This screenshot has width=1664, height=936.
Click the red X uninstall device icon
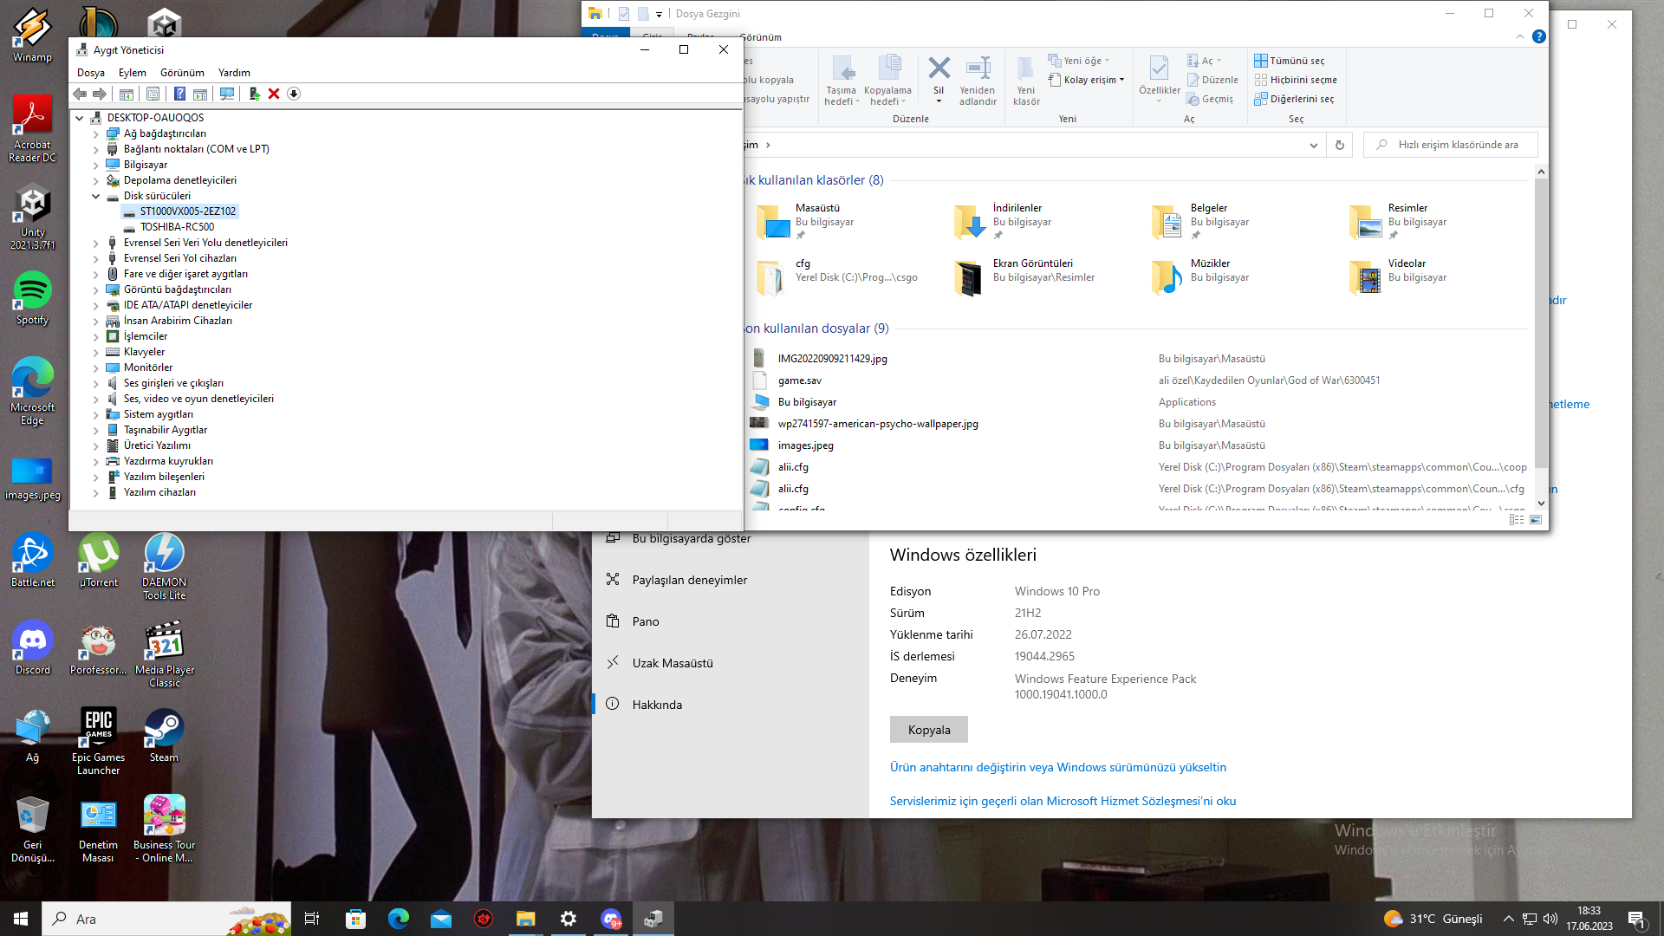[274, 94]
